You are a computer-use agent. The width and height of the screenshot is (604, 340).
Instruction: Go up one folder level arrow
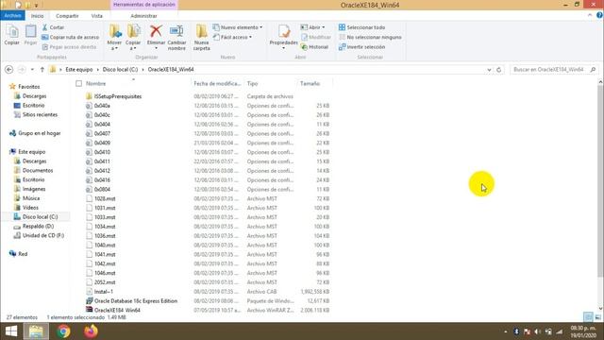[42, 70]
